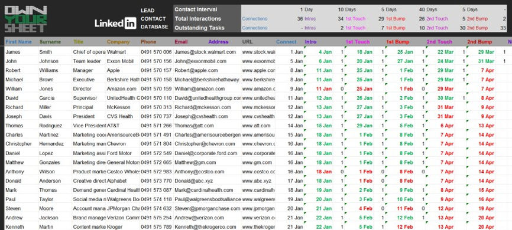This screenshot has width=512, height=230.
Task: Select the 40 Days contact interval cell
Action: coord(428,9)
